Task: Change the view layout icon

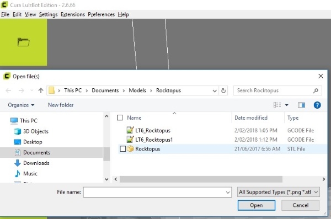Action: click(277, 105)
